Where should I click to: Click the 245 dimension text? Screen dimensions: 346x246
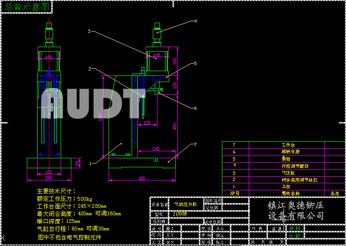click(x=156, y=148)
